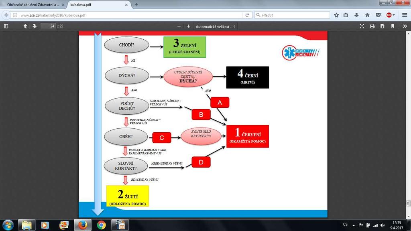
Task: Go back with browser back arrow
Action: 6,15
